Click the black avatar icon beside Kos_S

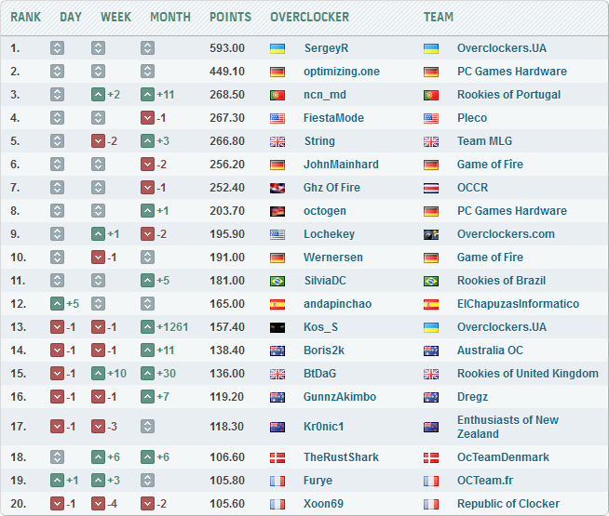277,327
